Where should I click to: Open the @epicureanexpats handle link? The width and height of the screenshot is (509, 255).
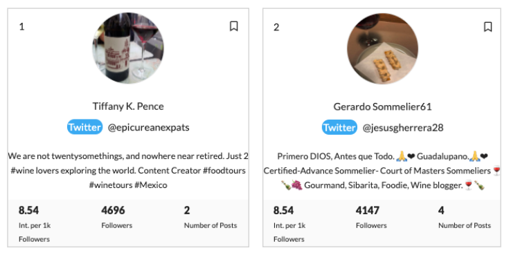[x=149, y=127]
